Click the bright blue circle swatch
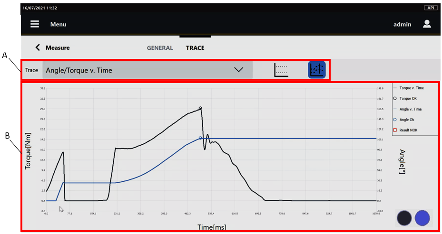The image size is (442, 234). (422, 218)
